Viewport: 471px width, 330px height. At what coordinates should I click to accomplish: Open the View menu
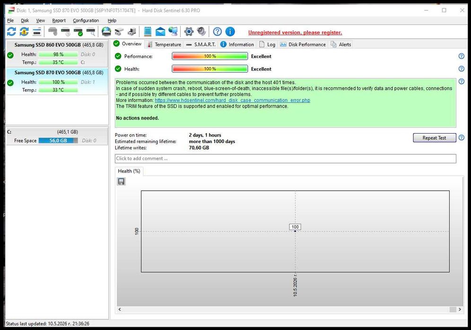[40, 20]
